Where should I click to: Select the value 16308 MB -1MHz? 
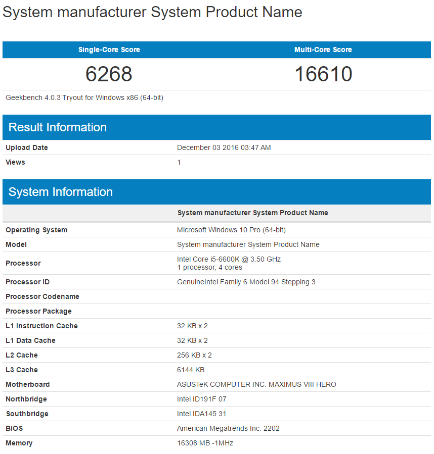[x=205, y=443]
